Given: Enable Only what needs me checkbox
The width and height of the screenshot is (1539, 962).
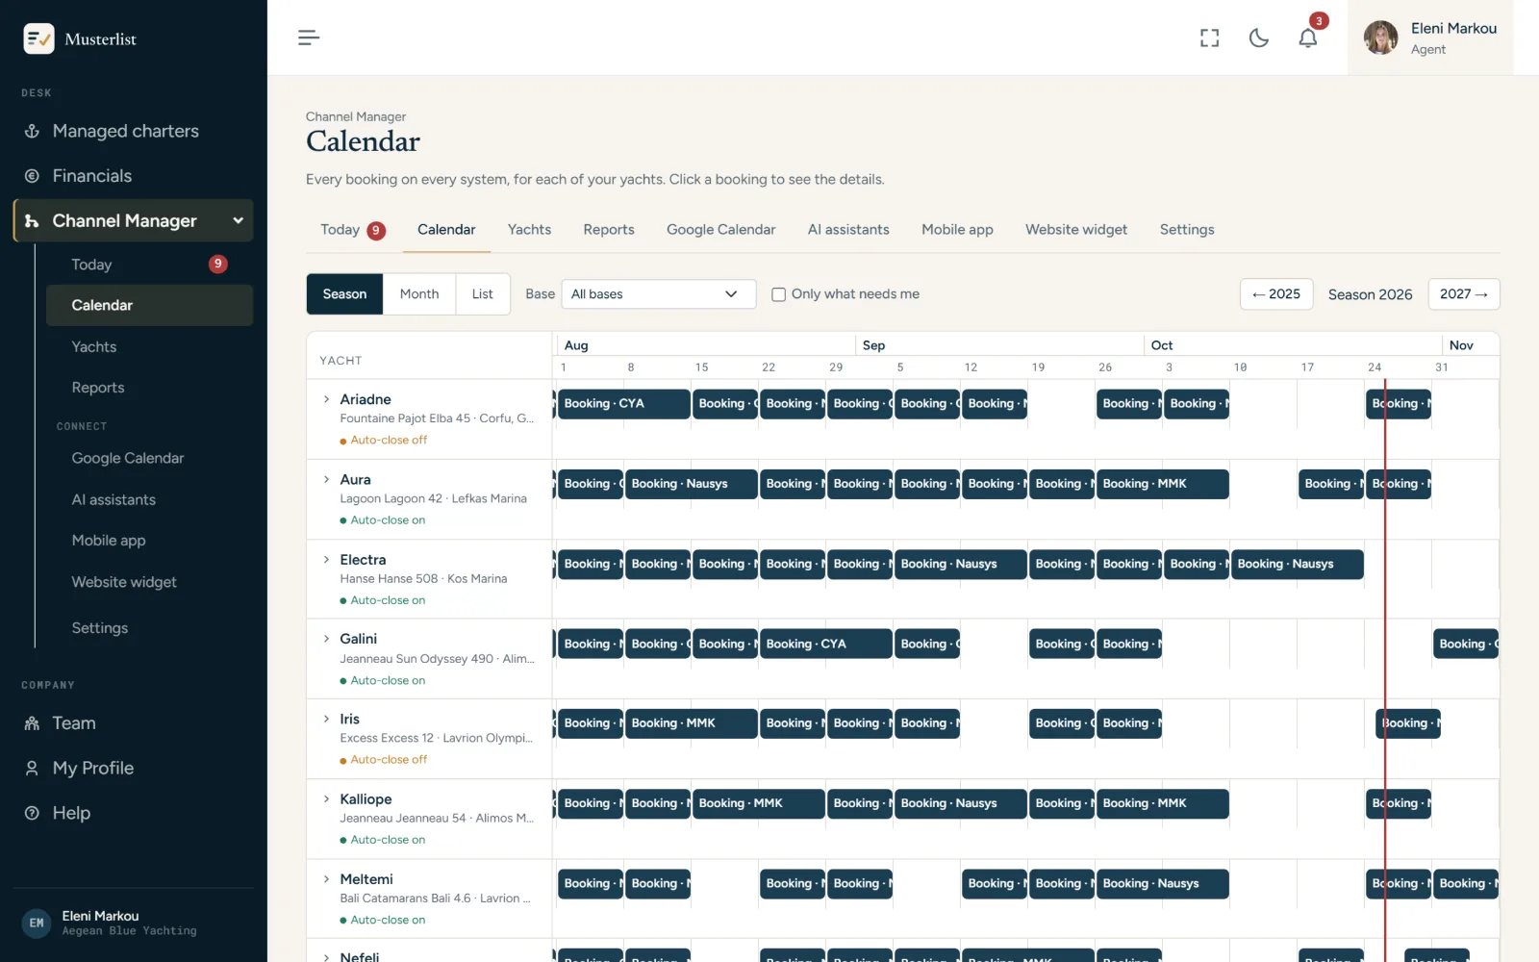Looking at the screenshot, I should (779, 294).
